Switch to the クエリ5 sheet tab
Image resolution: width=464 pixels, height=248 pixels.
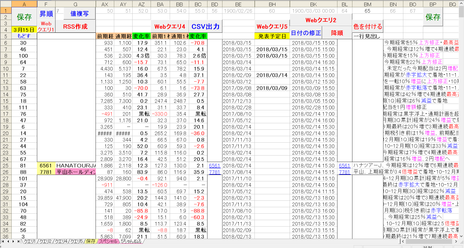[76, 241]
